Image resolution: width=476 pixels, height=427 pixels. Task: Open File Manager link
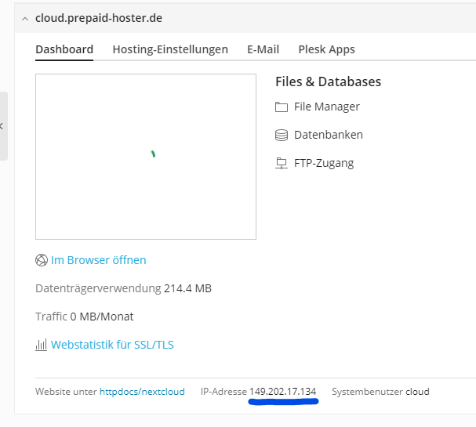[x=327, y=107]
